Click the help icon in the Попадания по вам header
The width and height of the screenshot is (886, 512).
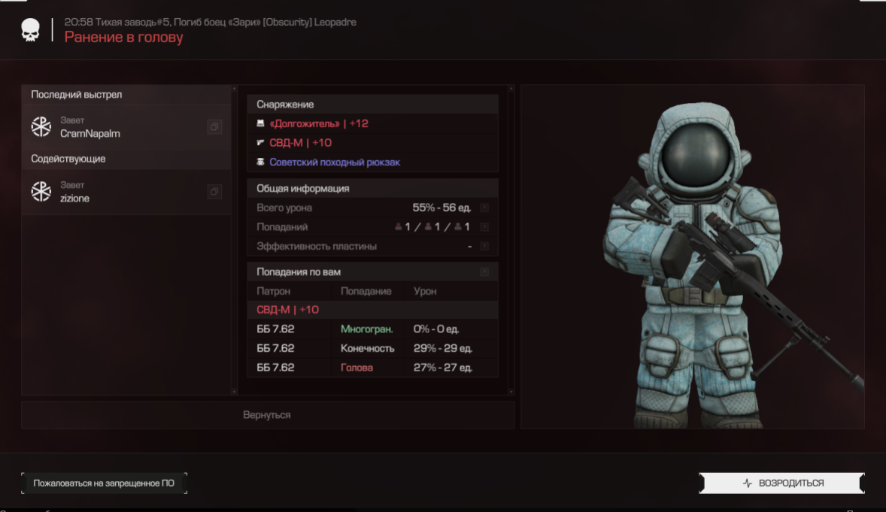(484, 272)
